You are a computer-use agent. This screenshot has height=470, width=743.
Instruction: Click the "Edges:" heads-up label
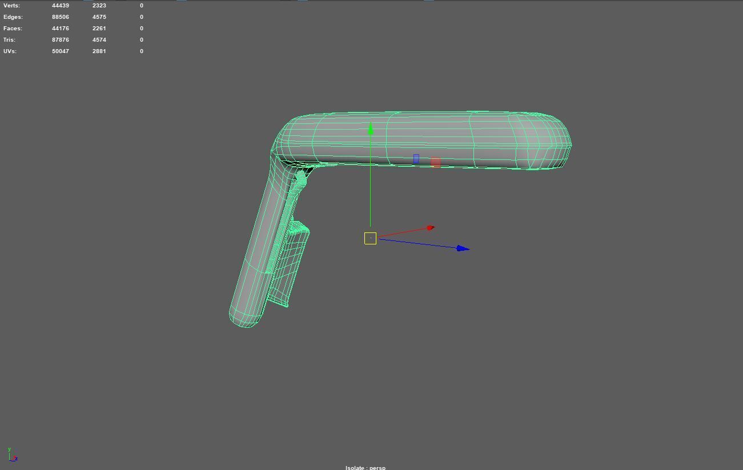[13, 17]
